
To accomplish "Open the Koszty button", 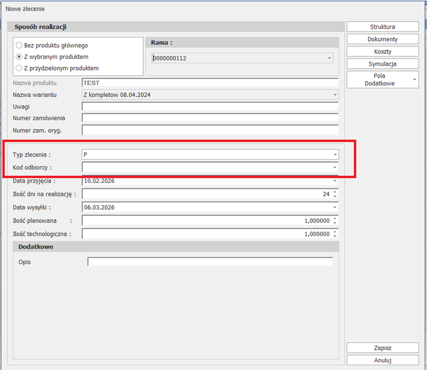I will point(382,52).
